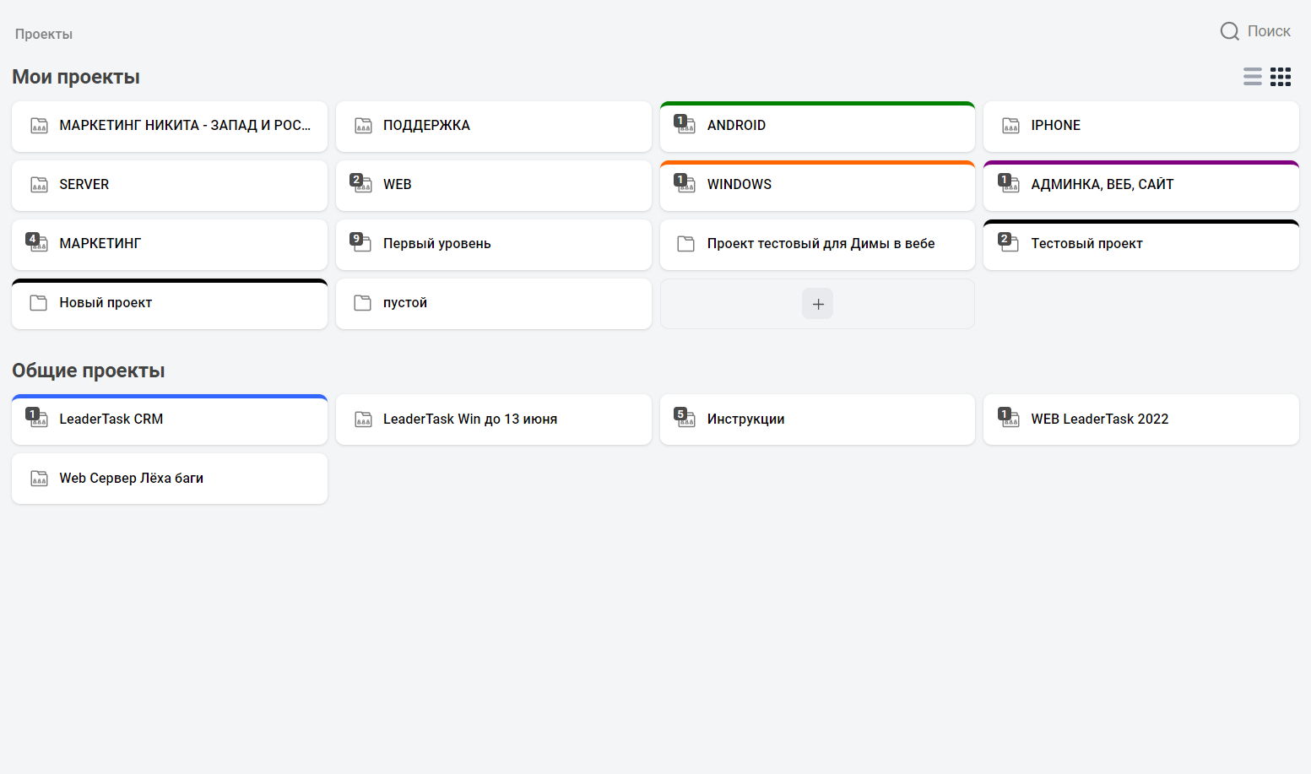The image size is (1311, 774).
Task: Open the МАРКЕТИНГ НИКИТА - ЗАПАД project
Action: click(x=170, y=127)
